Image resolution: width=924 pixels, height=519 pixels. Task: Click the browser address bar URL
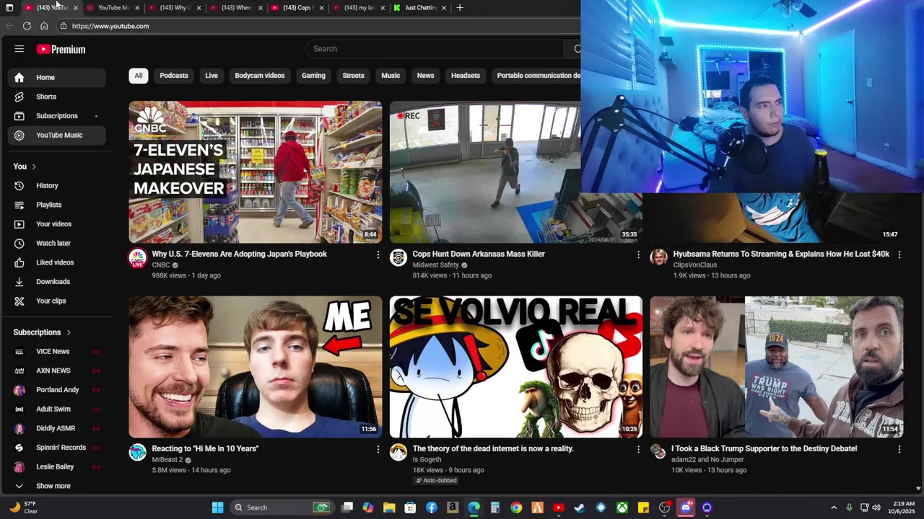pos(110,26)
